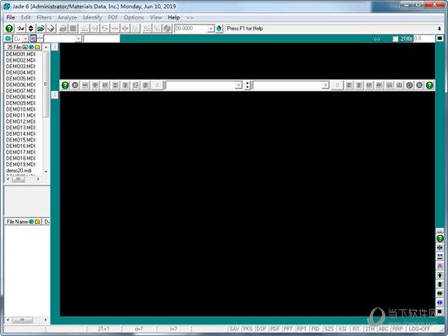
Task: Toggle the 2T(0) checkbox
Action: coord(395,39)
